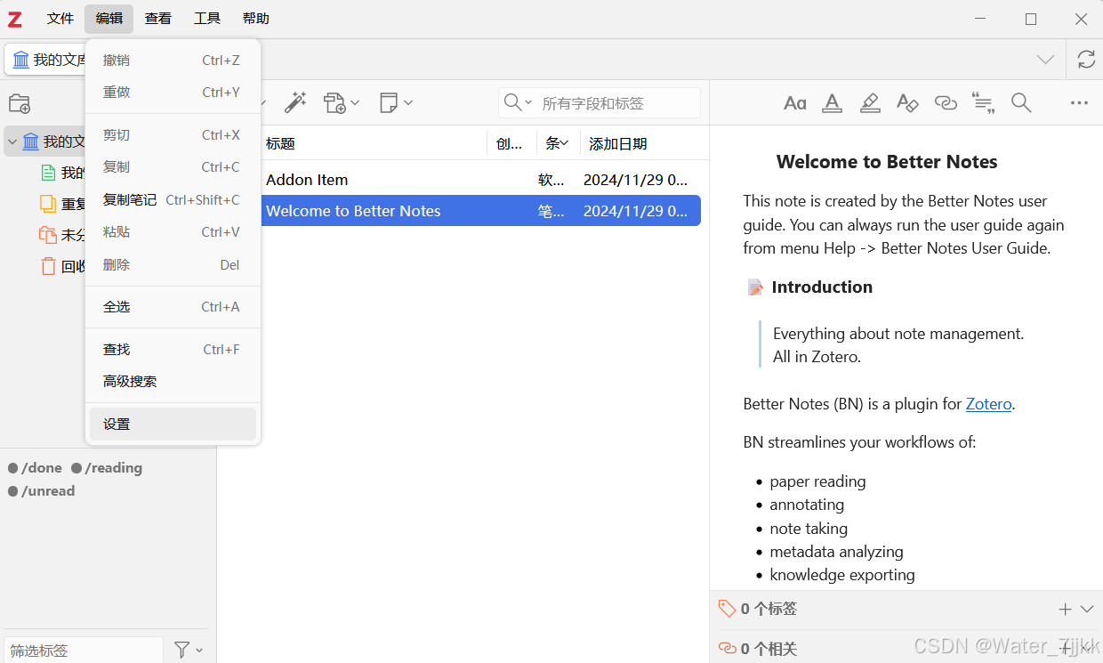Click the 编辑 menu
The height and width of the screenshot is (663, 1103).
tap(109, 19)
